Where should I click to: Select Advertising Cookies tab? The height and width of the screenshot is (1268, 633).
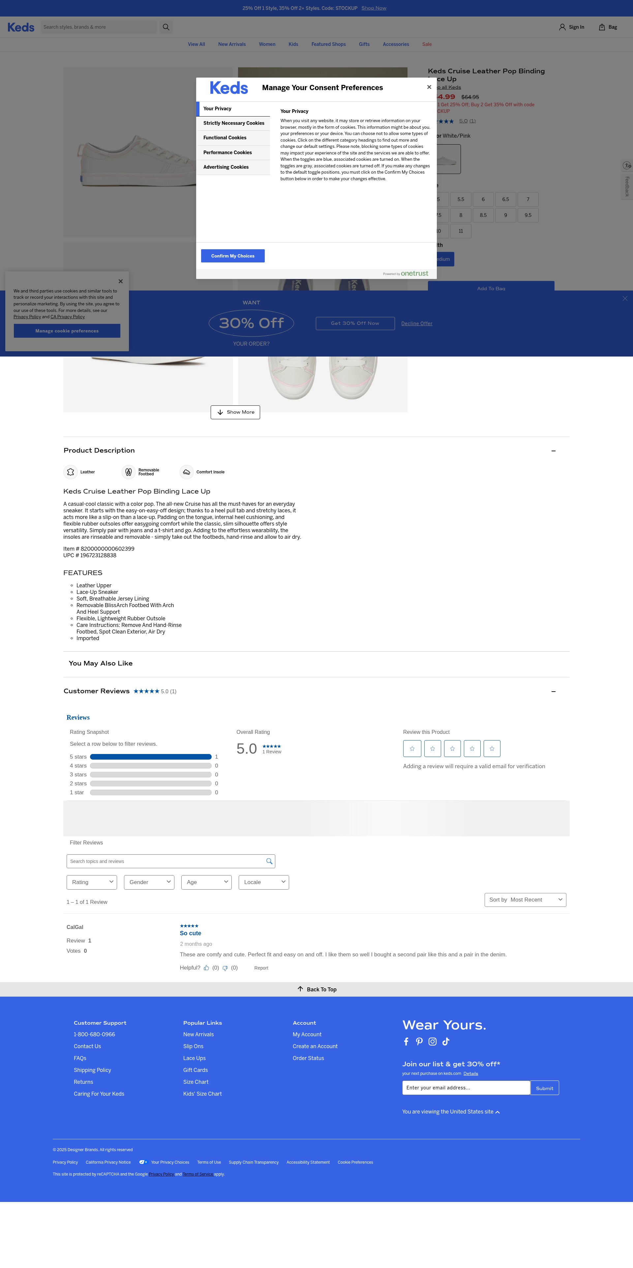tap(233, 167)
